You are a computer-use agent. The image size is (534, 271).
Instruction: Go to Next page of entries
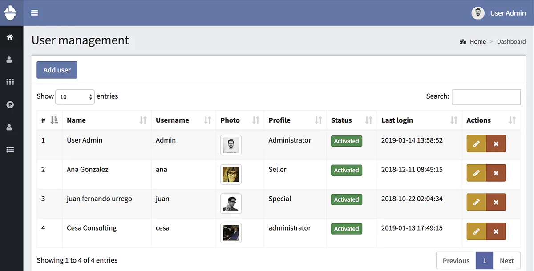tap(506, 261)
